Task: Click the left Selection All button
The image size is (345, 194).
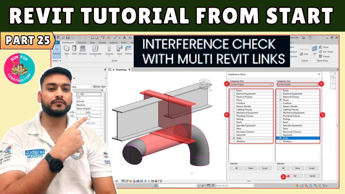Action: tap(236, 168)
